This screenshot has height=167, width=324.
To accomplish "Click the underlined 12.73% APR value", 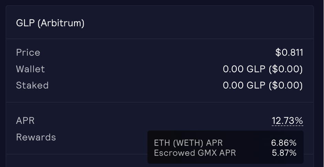I will click(x=288, y=121).
